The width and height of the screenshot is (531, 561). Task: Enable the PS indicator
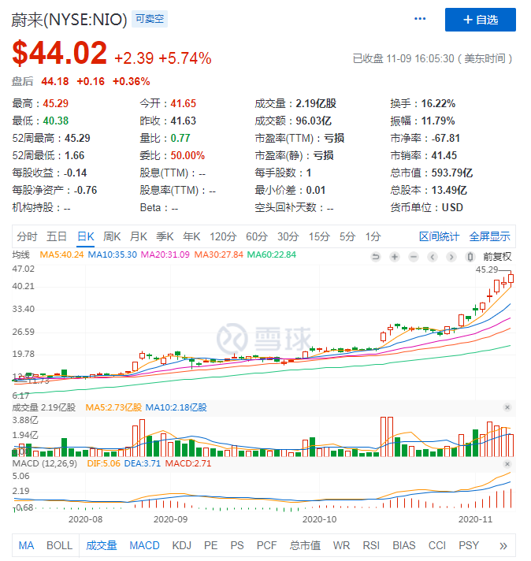(237, 545)
